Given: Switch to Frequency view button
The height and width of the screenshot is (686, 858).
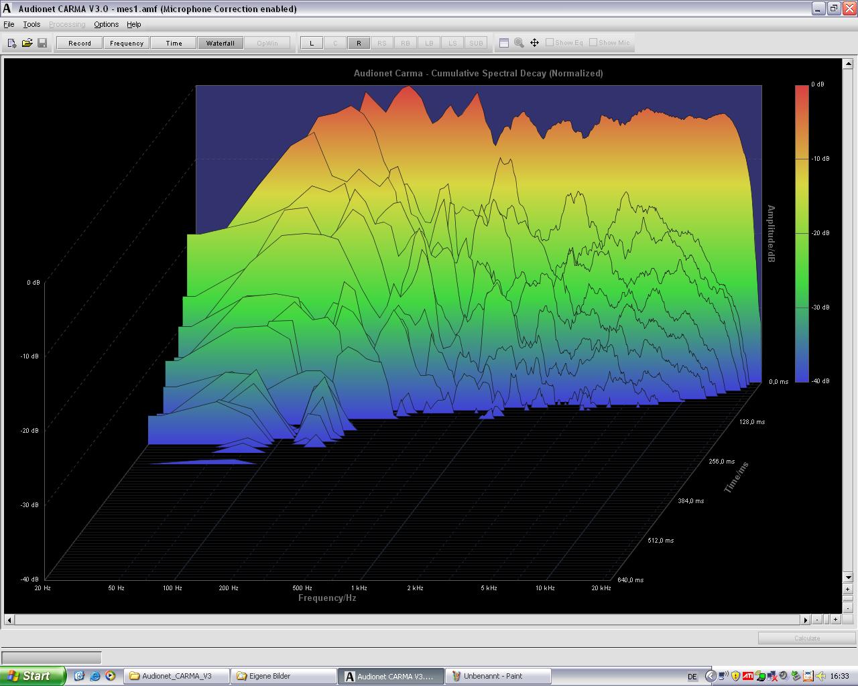Looking at the screenshot, I should pos(127,43).
